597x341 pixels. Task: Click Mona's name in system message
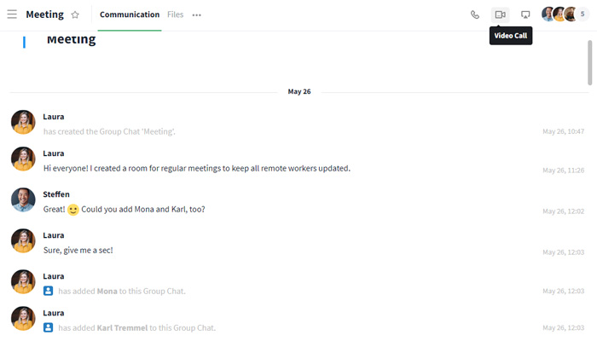(107, 291)
